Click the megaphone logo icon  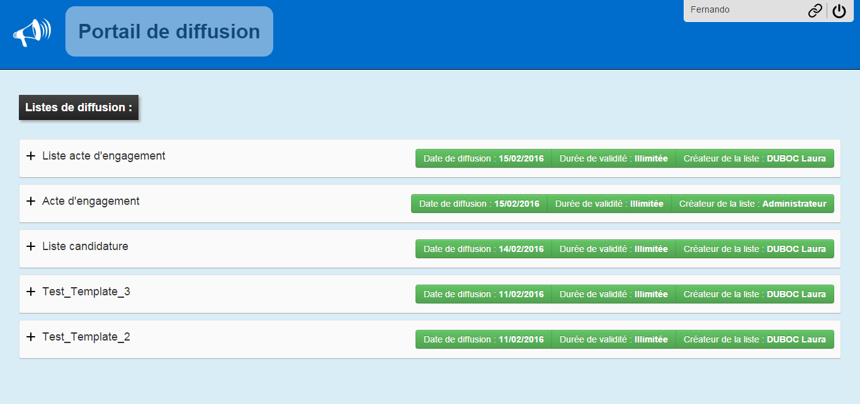pyautogui.click(x=31, y=32)
